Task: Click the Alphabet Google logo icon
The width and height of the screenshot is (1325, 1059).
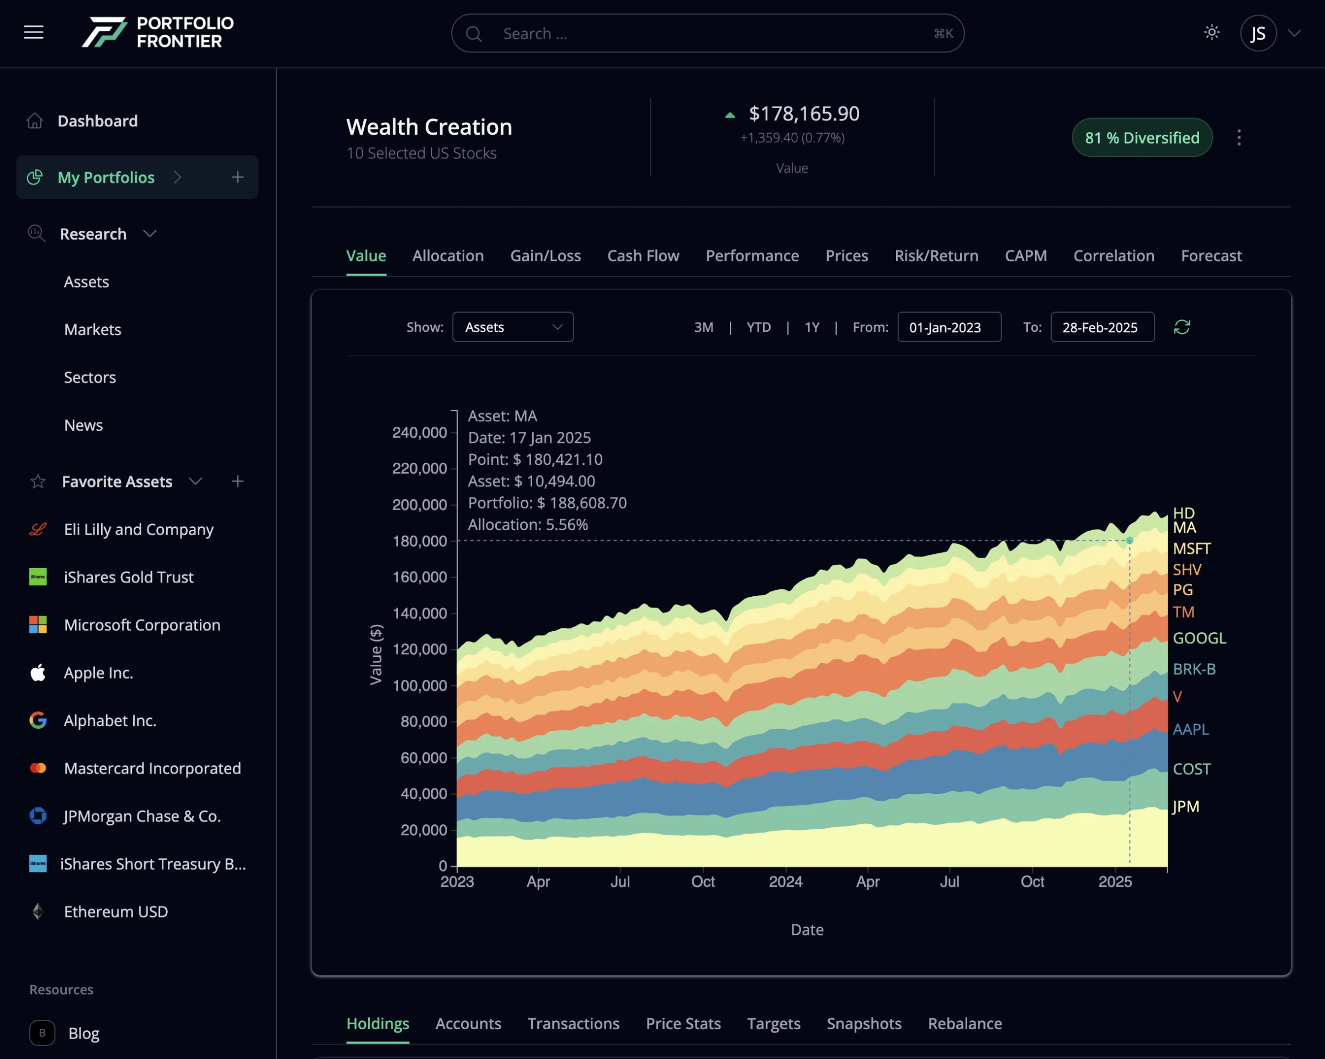Action: [x=38, y=721]
